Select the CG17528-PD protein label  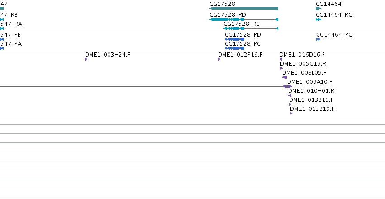pyautogui.click(x=243, y=35)
